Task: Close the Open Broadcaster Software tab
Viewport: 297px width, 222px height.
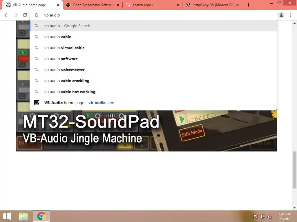Action: click(x=118, y=5)
